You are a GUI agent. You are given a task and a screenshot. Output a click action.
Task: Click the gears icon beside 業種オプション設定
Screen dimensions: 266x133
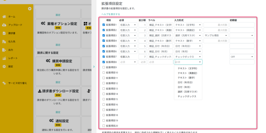point(43,23)
